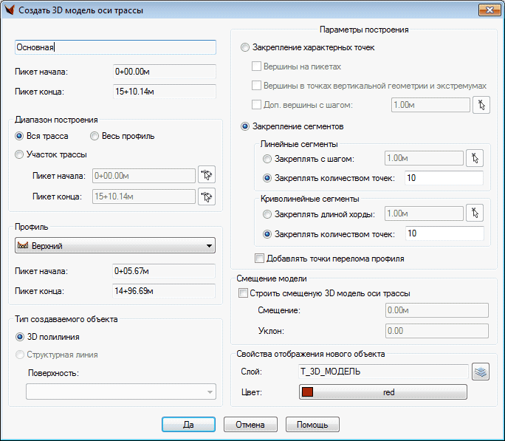Image resolution: width=505 pixels, height=441 pixels.
Task: Open help with 'Помощь' button
Action: pyautogui.click(x=312, y=425)
